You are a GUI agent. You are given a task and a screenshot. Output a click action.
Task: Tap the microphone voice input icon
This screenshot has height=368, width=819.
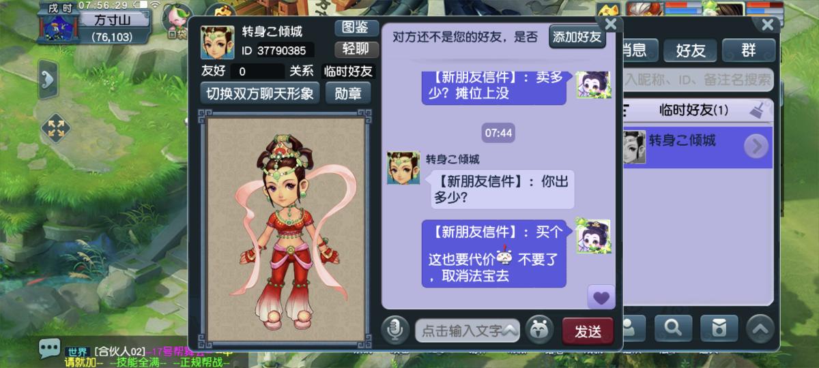coord(395,331)
